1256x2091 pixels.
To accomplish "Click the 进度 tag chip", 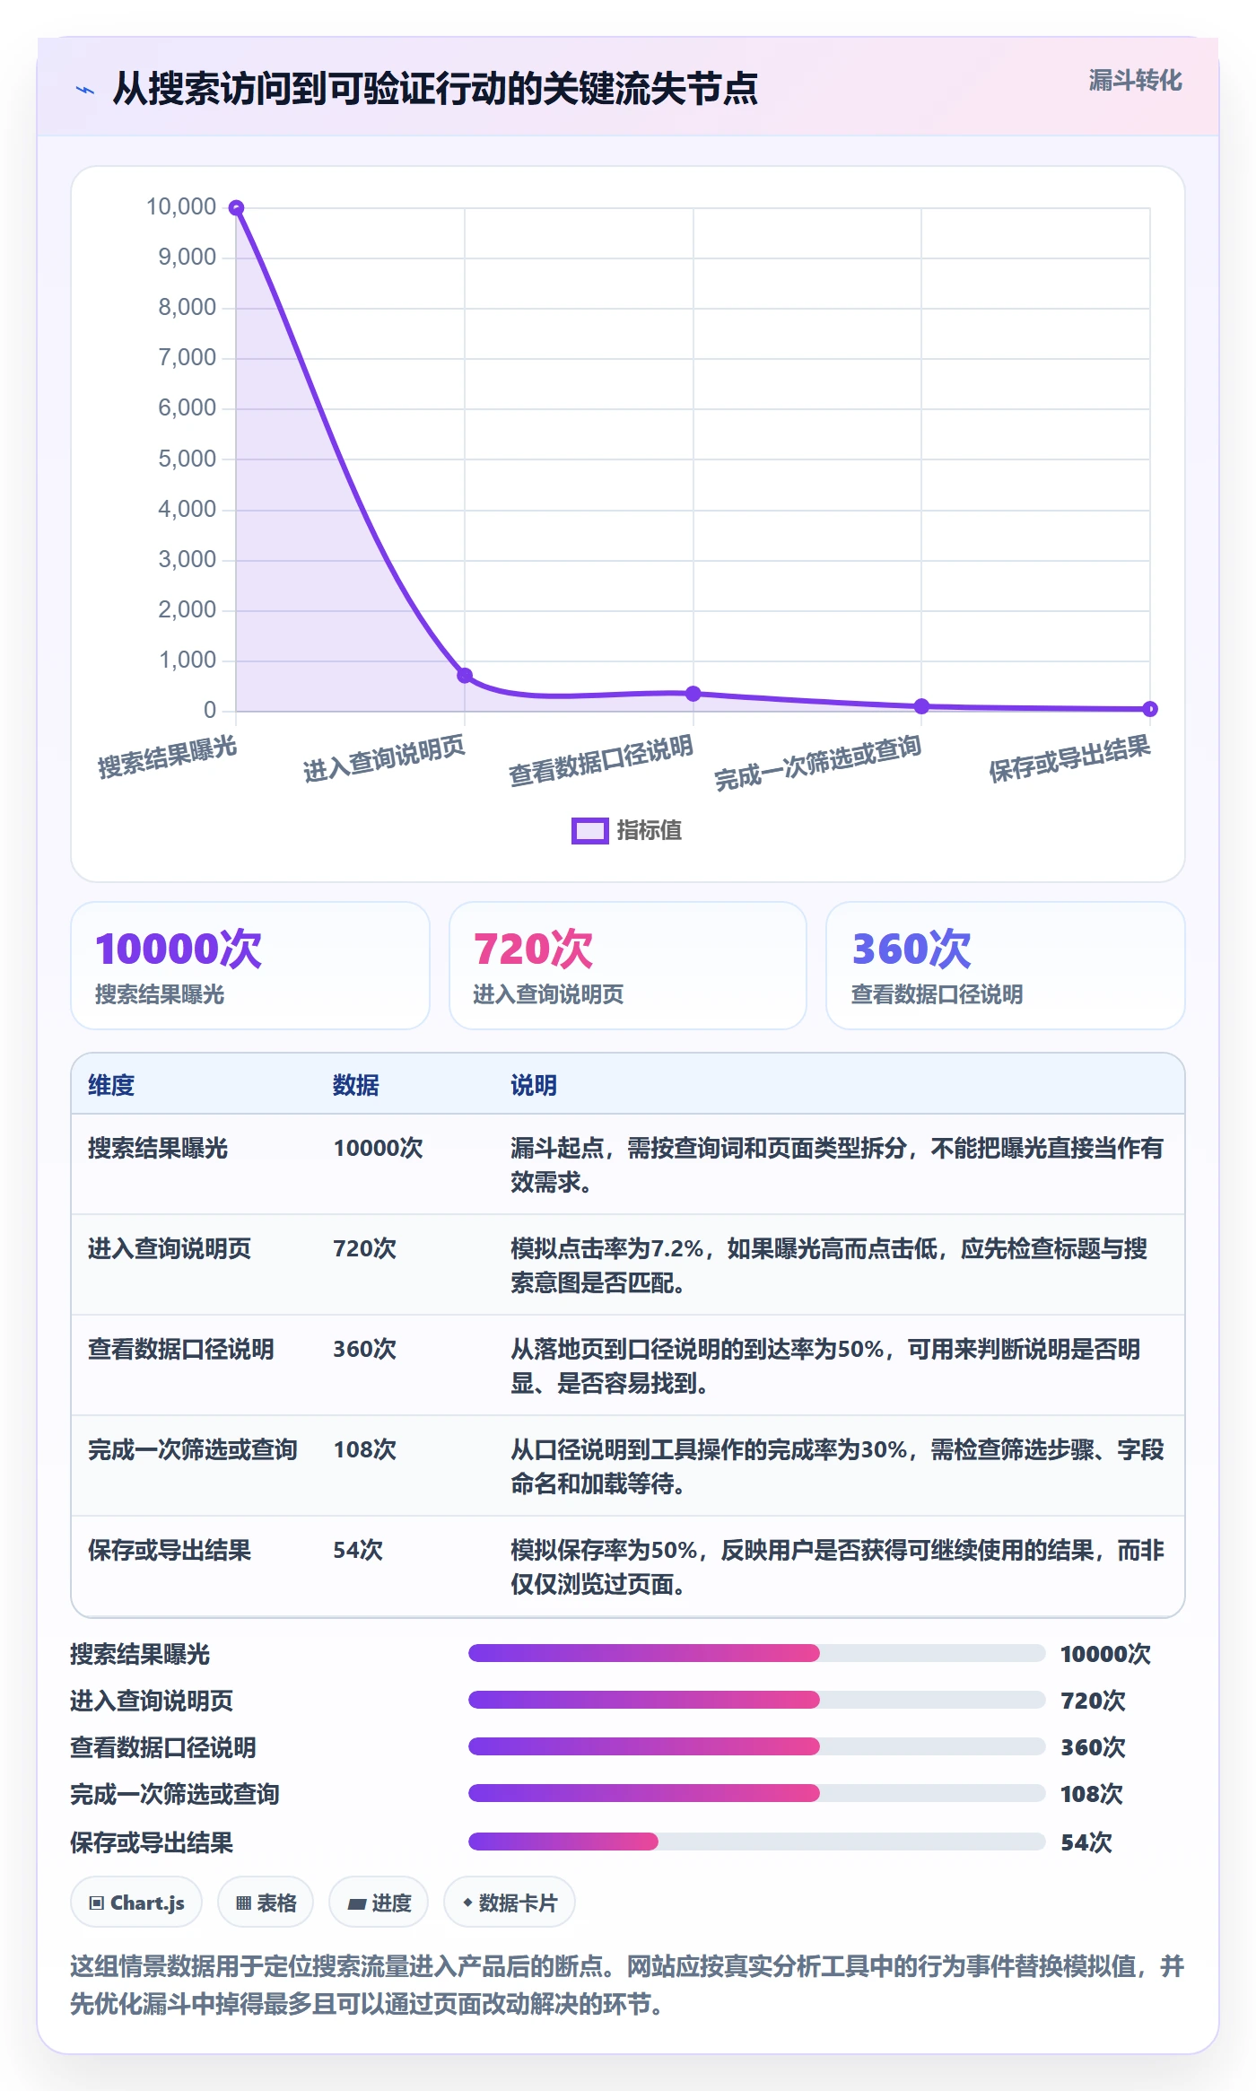I will 379,1903.
